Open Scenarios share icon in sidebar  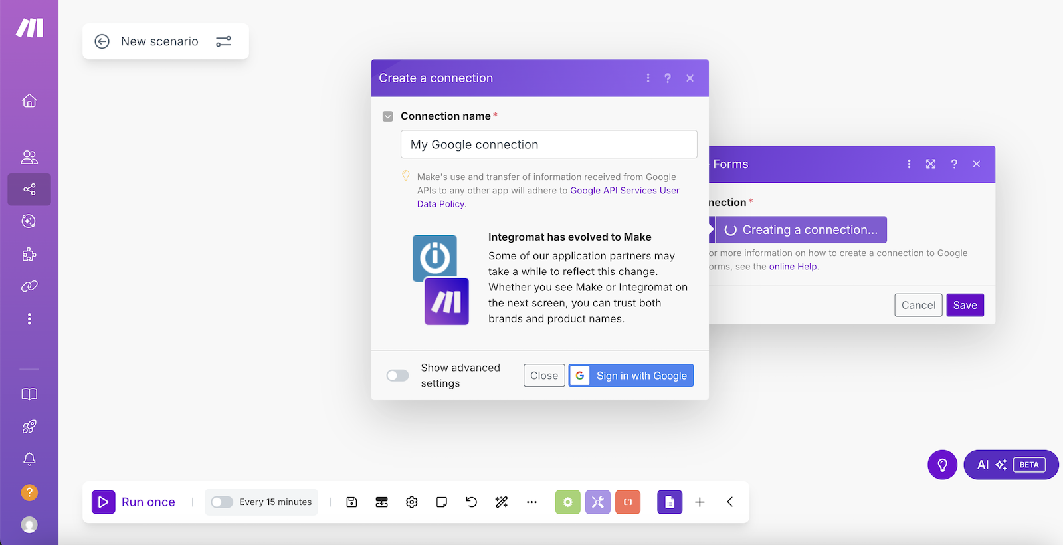[29, 189]
